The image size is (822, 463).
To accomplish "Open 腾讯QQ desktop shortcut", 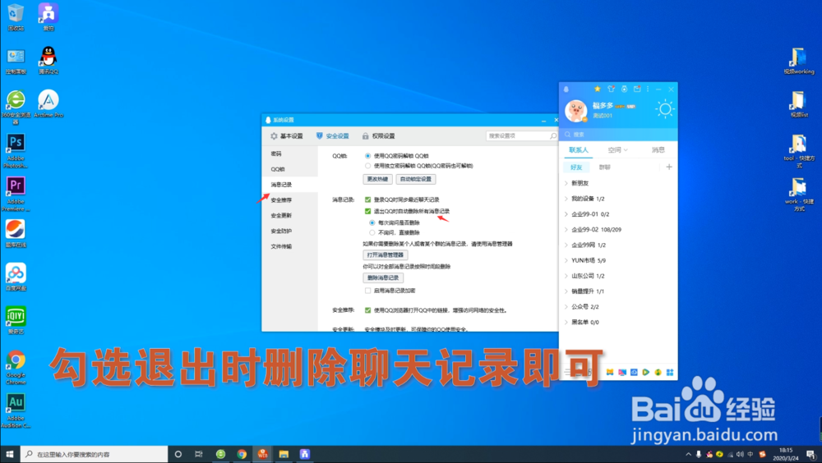I will tap(48, 60).
